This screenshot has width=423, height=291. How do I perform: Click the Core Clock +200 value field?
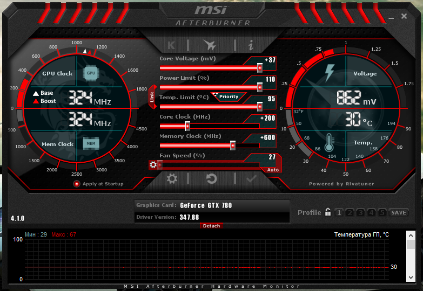pyautogui.click(x=267, y=118)
